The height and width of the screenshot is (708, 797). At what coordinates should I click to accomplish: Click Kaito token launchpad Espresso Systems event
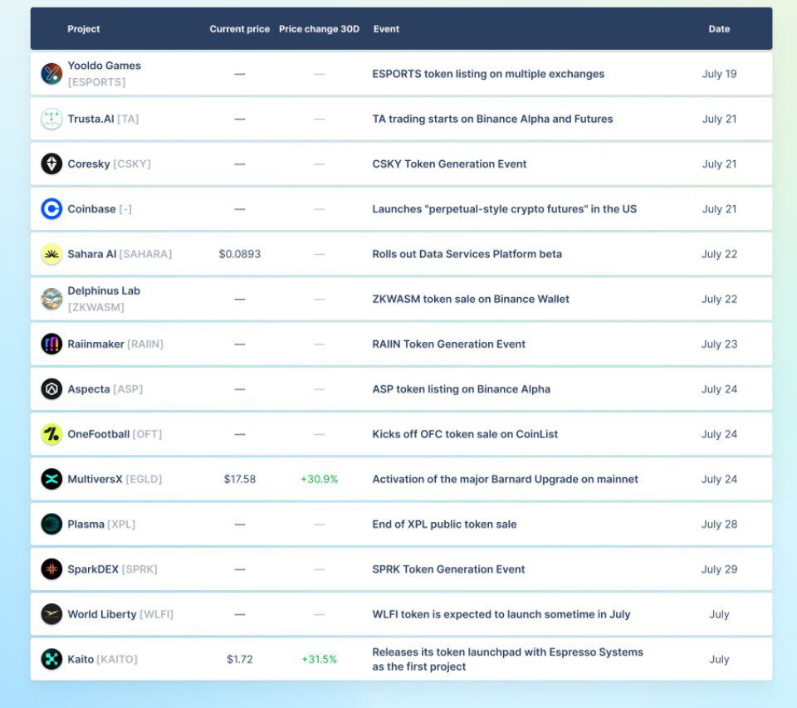tap(507, 659)
